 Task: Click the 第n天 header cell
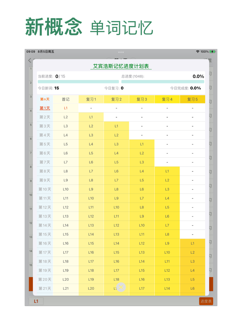45,99
